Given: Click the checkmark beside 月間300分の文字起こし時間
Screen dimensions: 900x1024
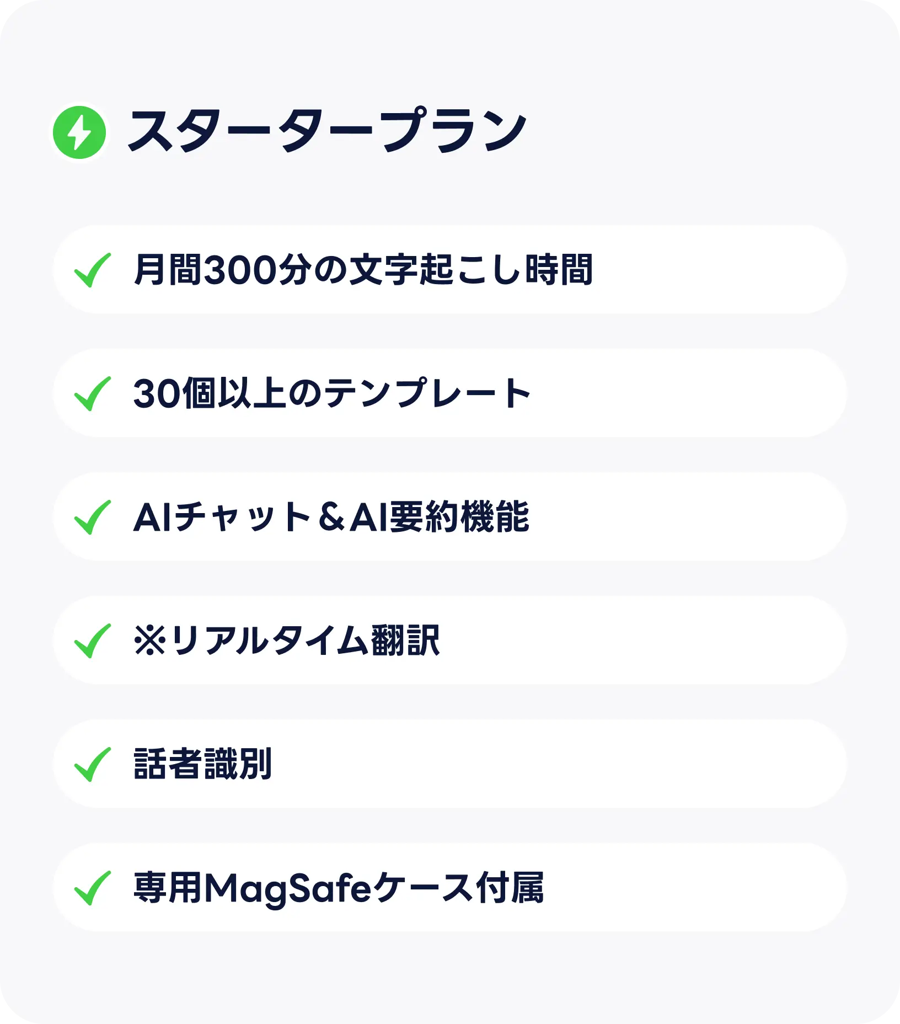Looking at the screenshot, I should click(x=92, y=270).
